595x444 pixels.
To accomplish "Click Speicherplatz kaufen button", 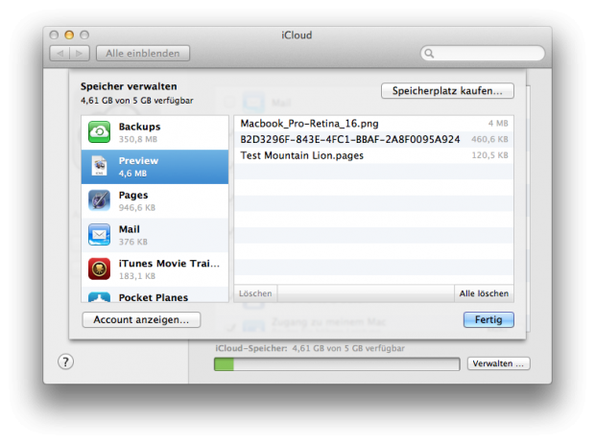I will pos(447,91).
